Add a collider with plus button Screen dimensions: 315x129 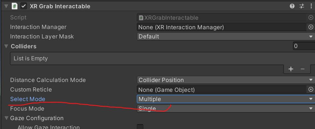pyautogui.click(x=291, y=69)
